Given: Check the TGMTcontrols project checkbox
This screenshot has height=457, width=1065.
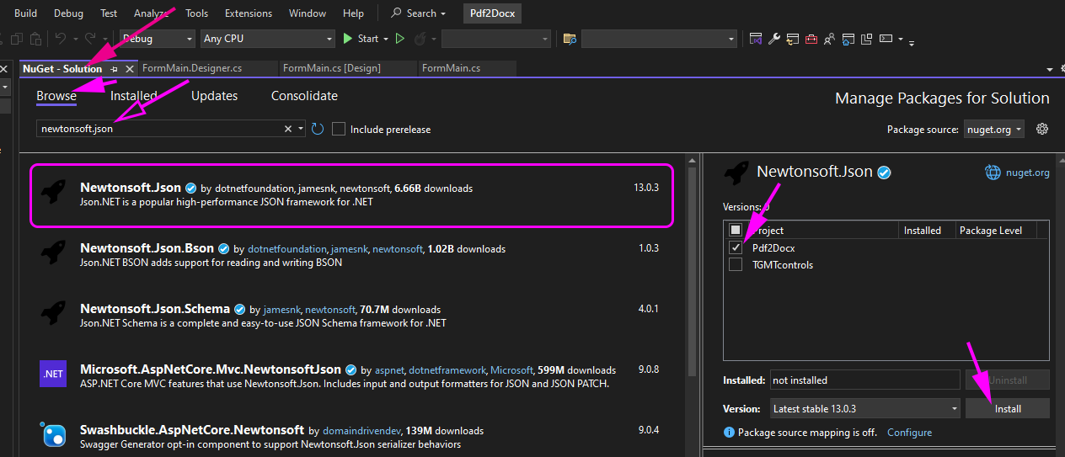Looking at the screenshot, I should point(736,264).
